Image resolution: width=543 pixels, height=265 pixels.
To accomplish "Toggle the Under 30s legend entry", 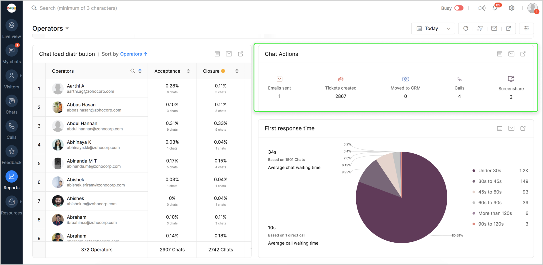I will (x=489, y=171).
